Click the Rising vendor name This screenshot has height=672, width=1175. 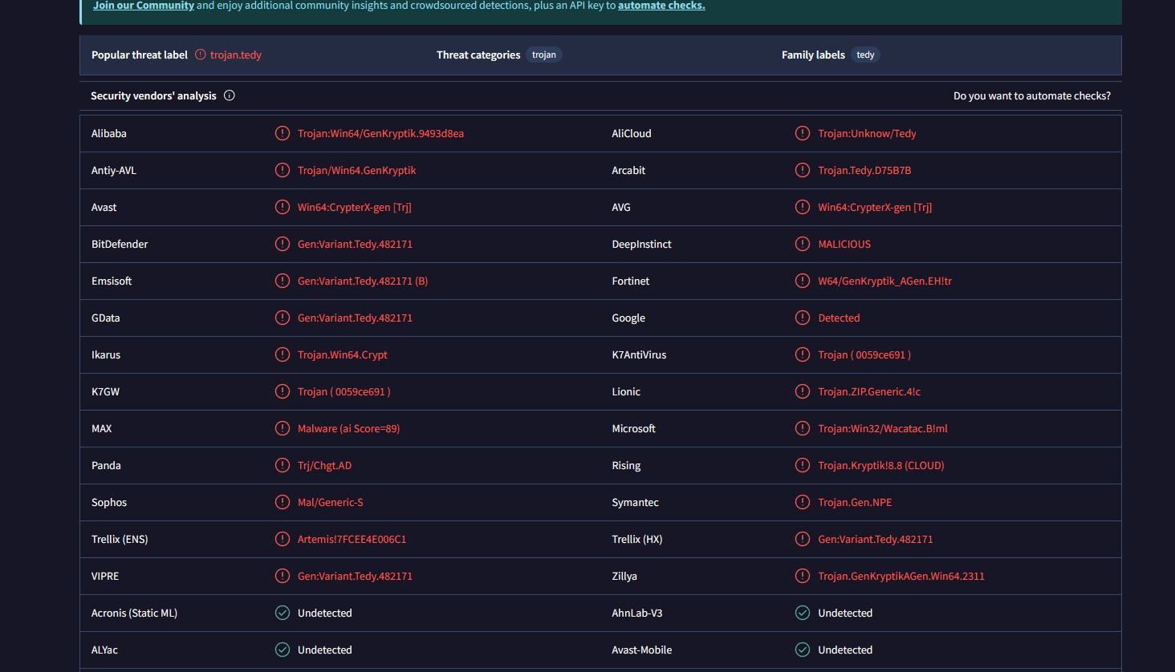626,465
